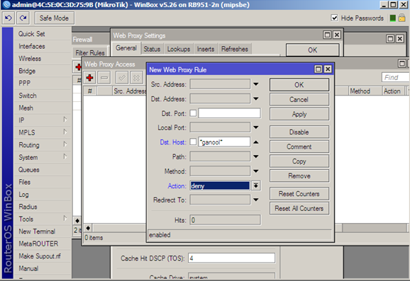Expand the System submenu in sidebar
410x281 pixels.
42,157
